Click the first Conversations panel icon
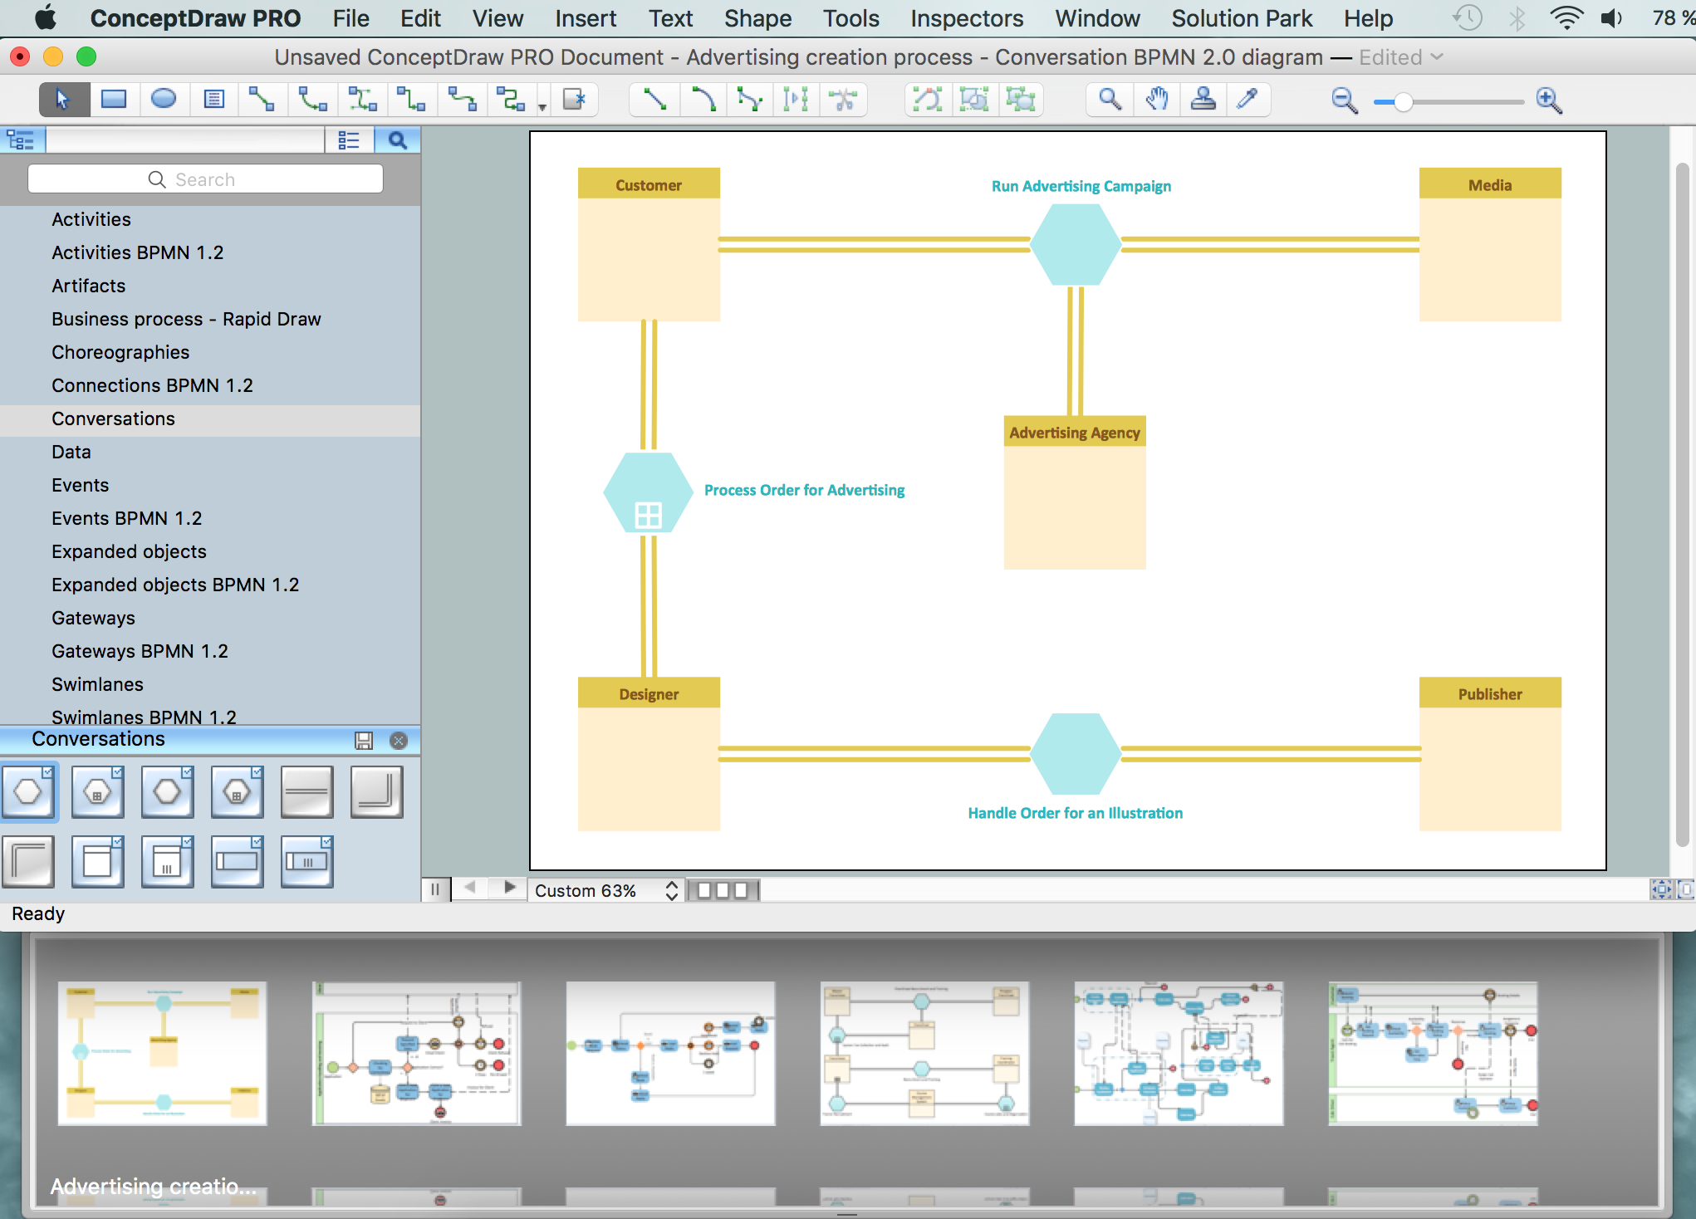This screenshot has width=1696, height=1219. [x=29, y=790]
